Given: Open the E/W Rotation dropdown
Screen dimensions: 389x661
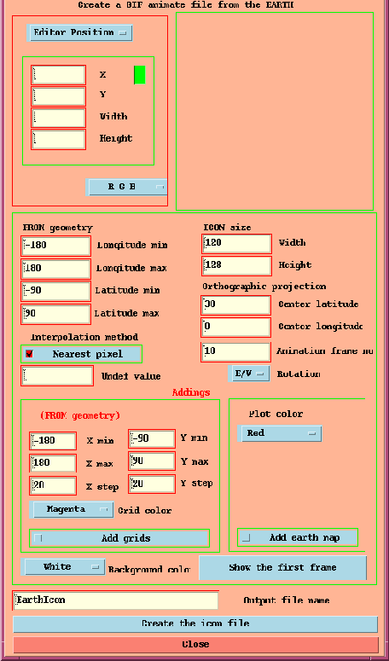Looking at the screenshot, I should point(249,374).
